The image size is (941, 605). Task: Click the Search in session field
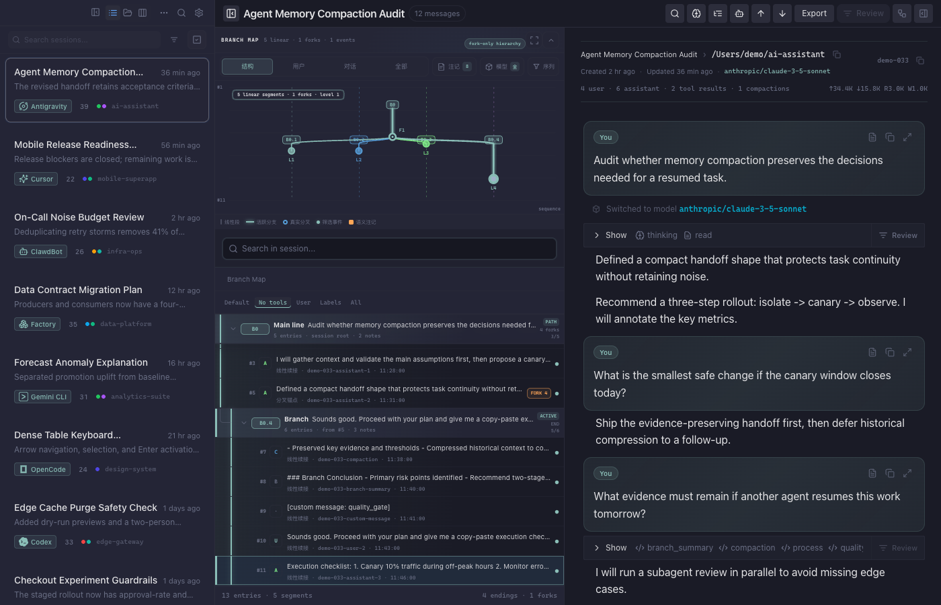(389, 249)
